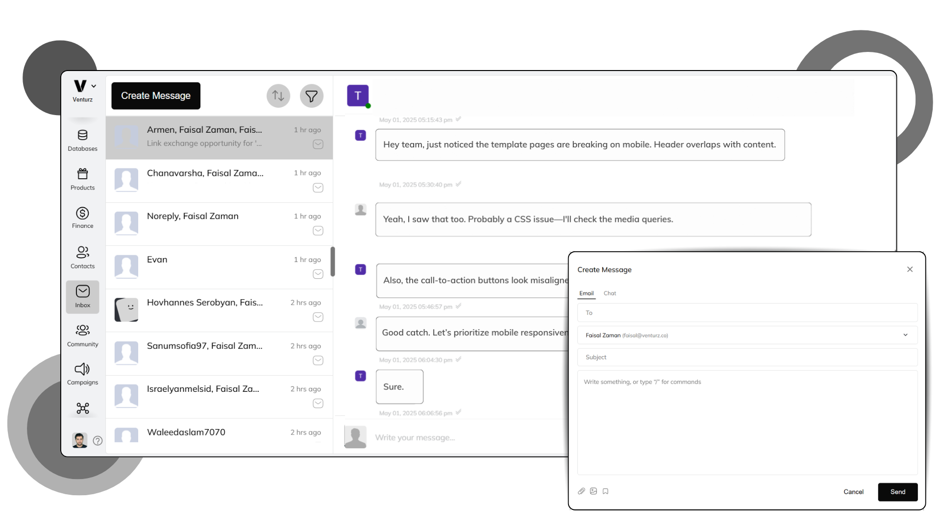Viewport: 941px width, 529px height.
Task: Go to the Finance section
Action: pyautogui.click(x=82, y=217)
